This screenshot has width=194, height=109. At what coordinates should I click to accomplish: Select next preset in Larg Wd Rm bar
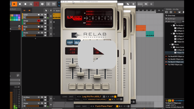click(80, 97)
